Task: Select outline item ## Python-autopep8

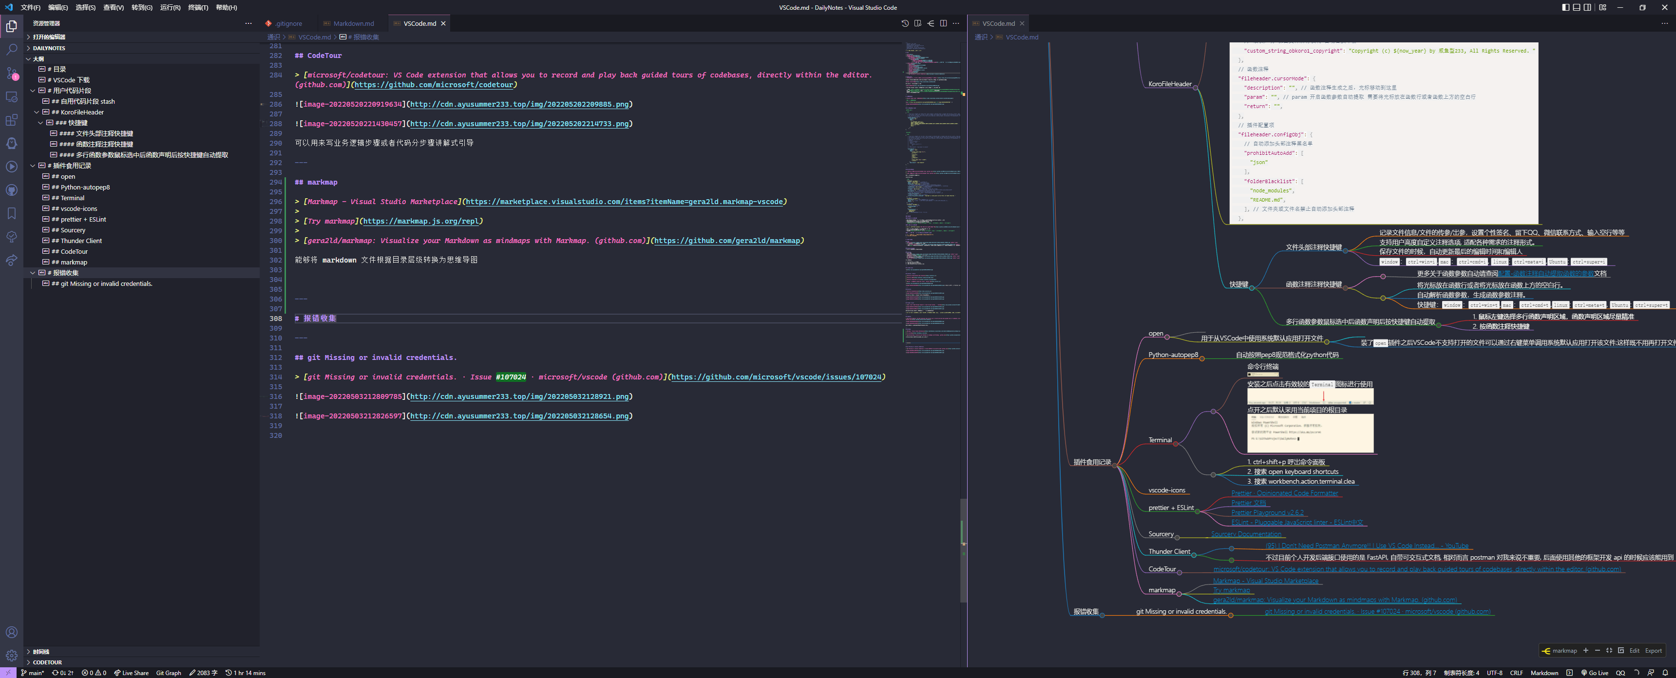Action: pyautogui.click(x=142, y=188)
